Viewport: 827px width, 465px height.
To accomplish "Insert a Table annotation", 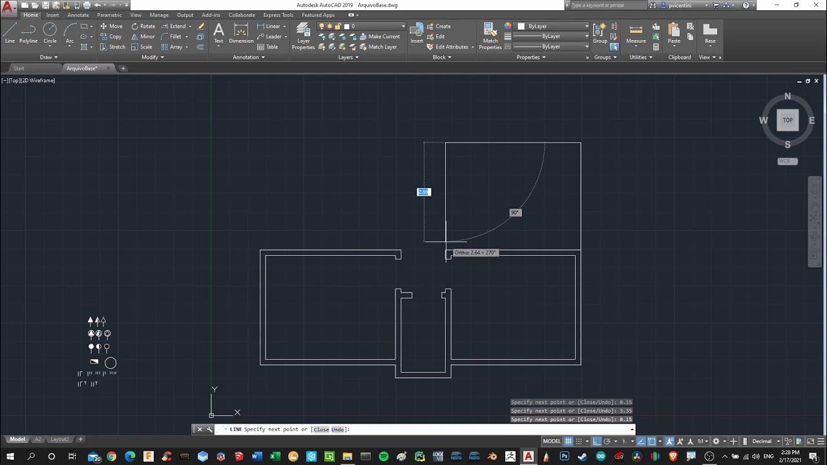I will click(267, 47).
